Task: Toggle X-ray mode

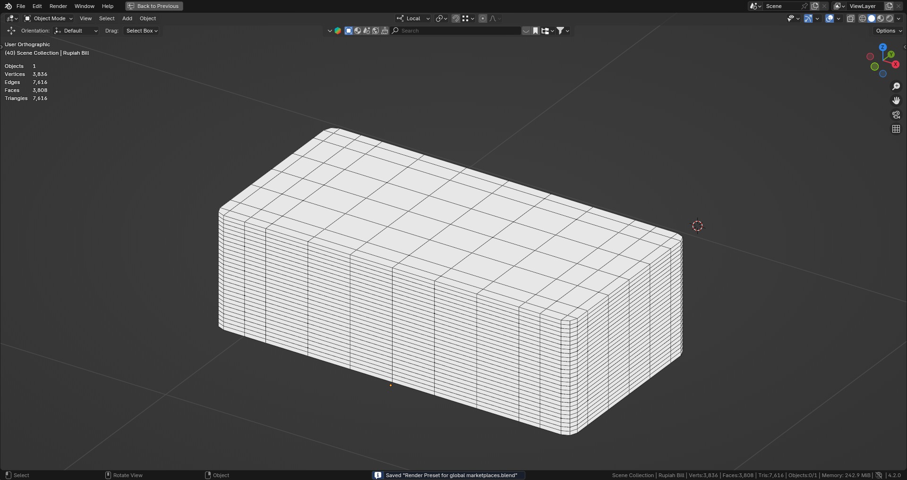Action: (x=851, y=18)
